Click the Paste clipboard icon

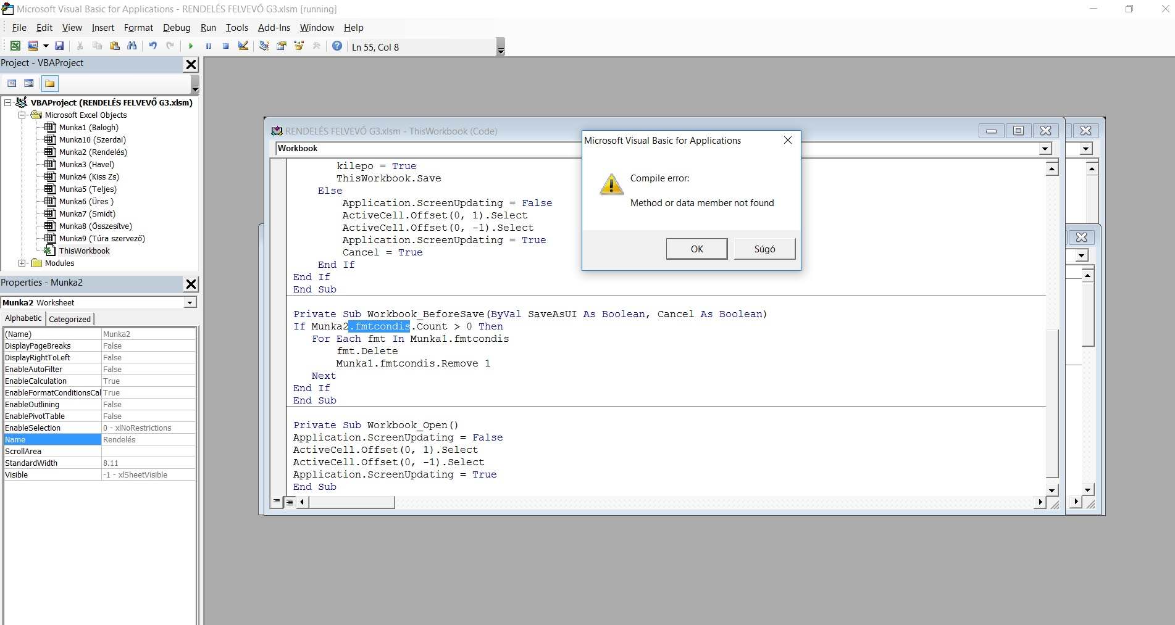(x=114, y=46)
